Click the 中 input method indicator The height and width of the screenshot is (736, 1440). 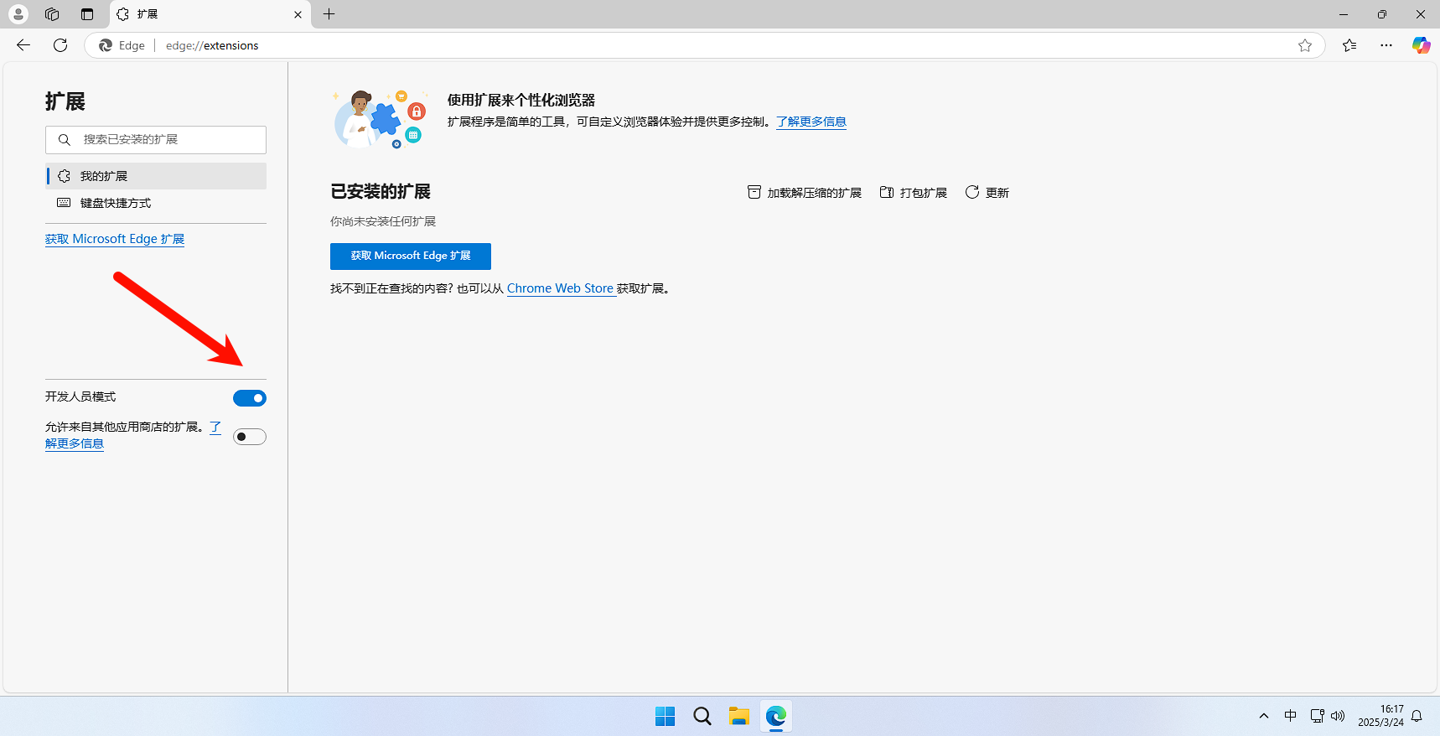1291,716
